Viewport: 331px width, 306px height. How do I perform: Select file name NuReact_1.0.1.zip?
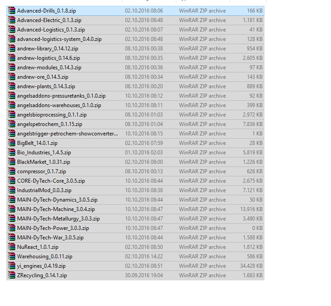click(x=38, y=247)
